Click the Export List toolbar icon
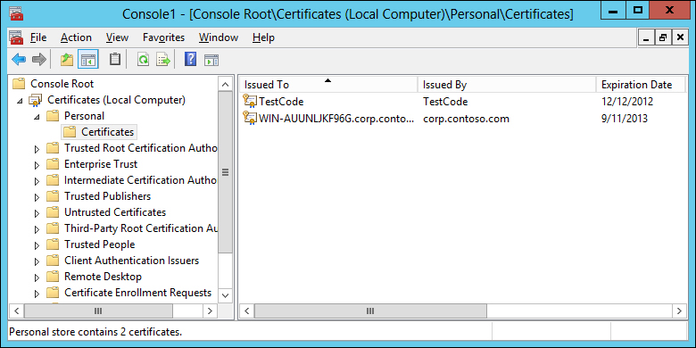This screenshot has width=696, height=348. [x=163, y=59]
